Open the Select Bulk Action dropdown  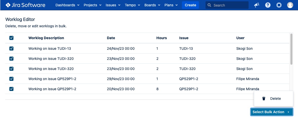pos(271,112)
